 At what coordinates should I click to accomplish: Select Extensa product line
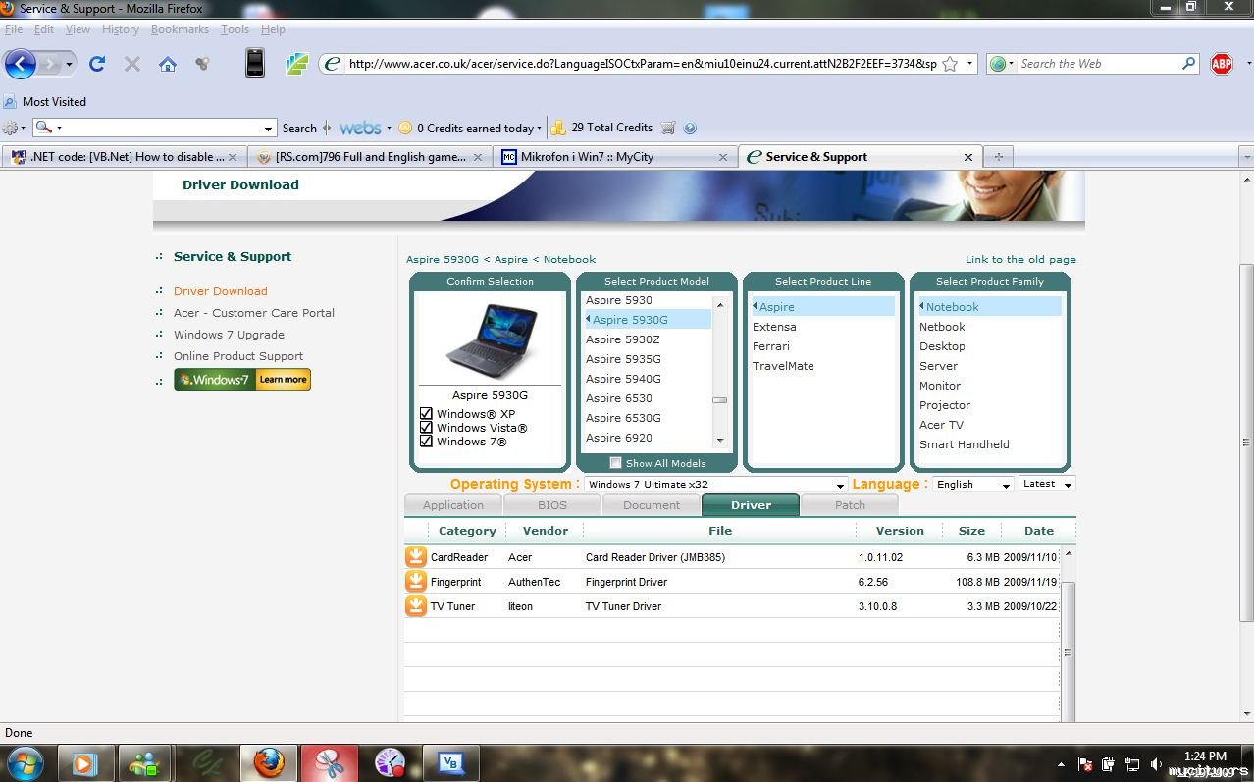pyautogui.click(x=774, y=327)
